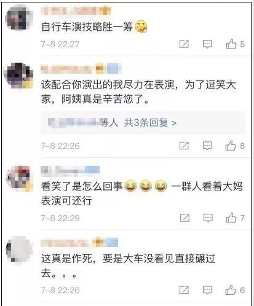Share the 自行车演技略胜一筹 comment
The width and height of the screenshot is (254, 306).
184,44
